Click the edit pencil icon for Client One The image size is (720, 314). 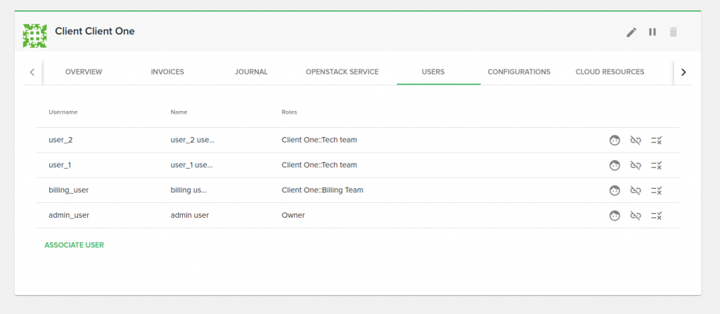point(631,32)
